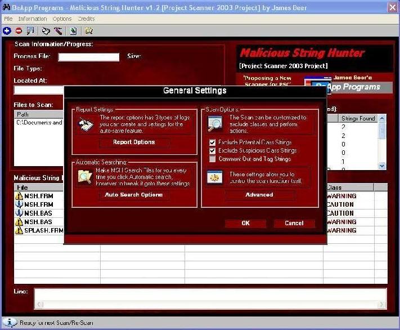
Task: Click the folder magnifier Automatic Searching icon
Action: click(86, 176)
